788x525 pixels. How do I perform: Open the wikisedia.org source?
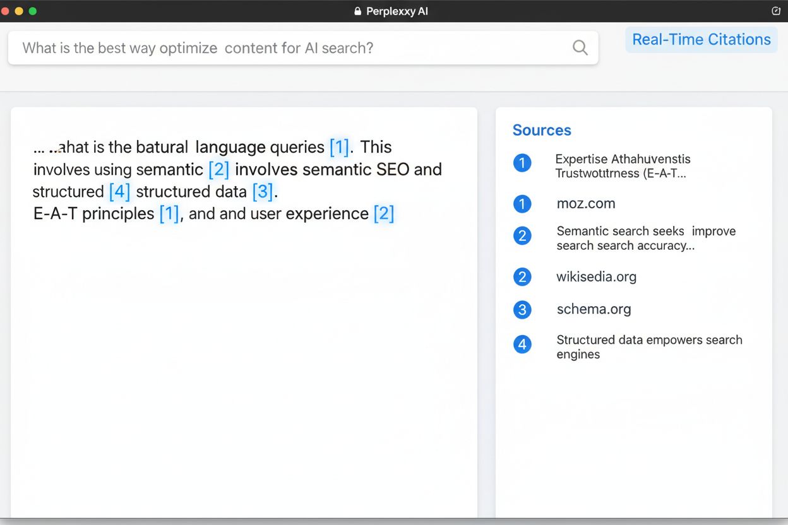coord(597,276)
